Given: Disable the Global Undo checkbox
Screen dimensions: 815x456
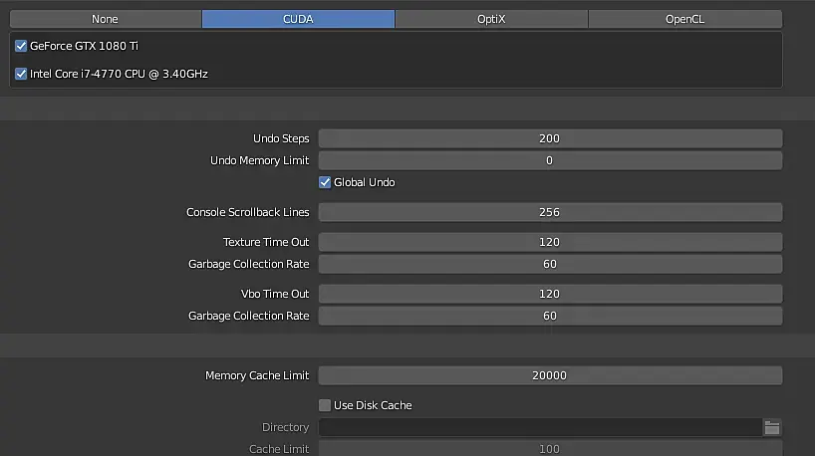Looking at the screenshot, I should (x=325, y=182).
